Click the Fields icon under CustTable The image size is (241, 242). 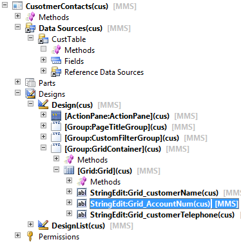56,61
